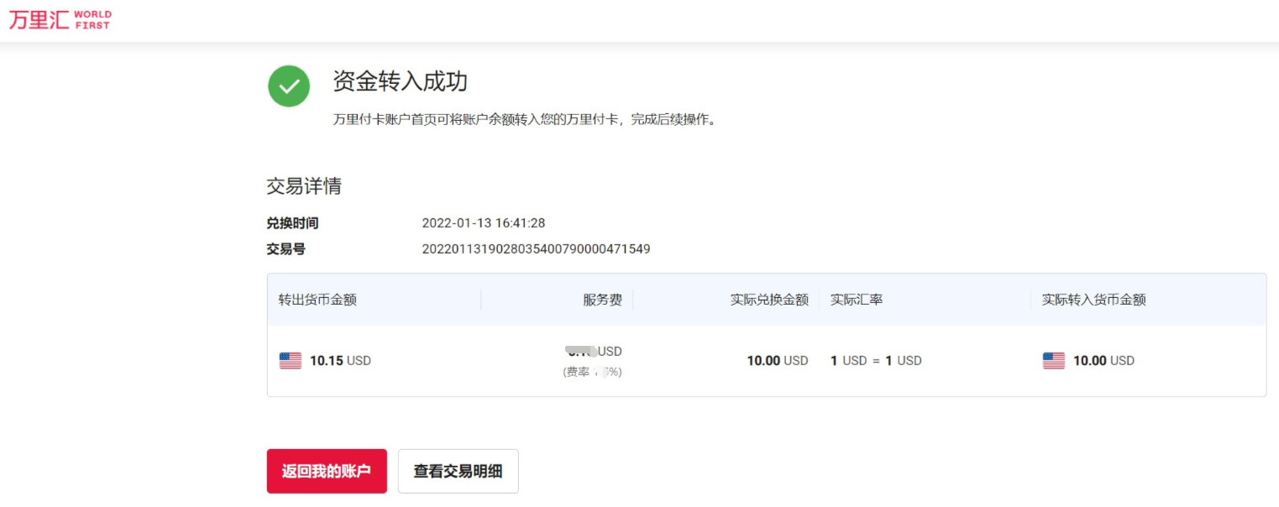This screenshot has height=507, width=1279.
Task: Click the 交易号 field label
Action: coord(286,249)
